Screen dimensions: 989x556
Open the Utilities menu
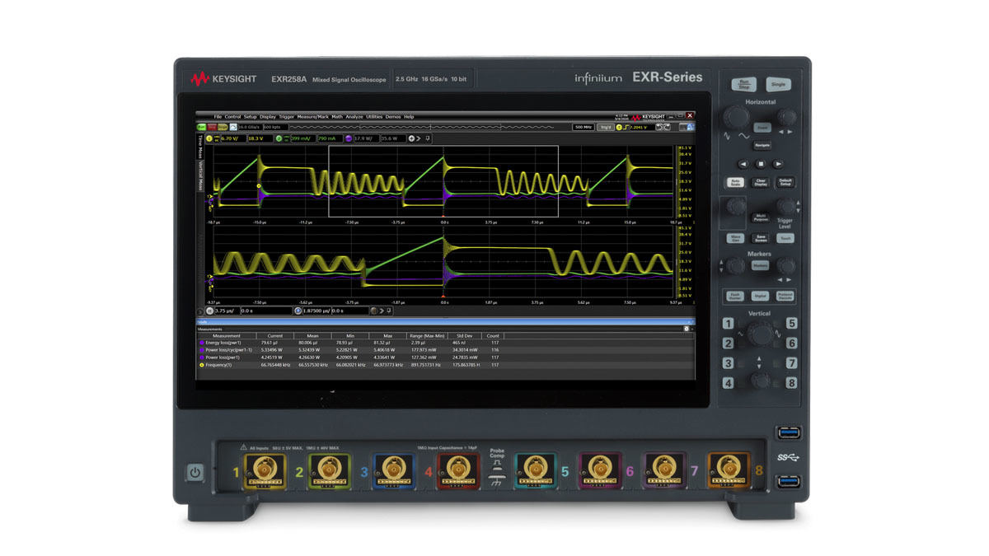[374, 117]
